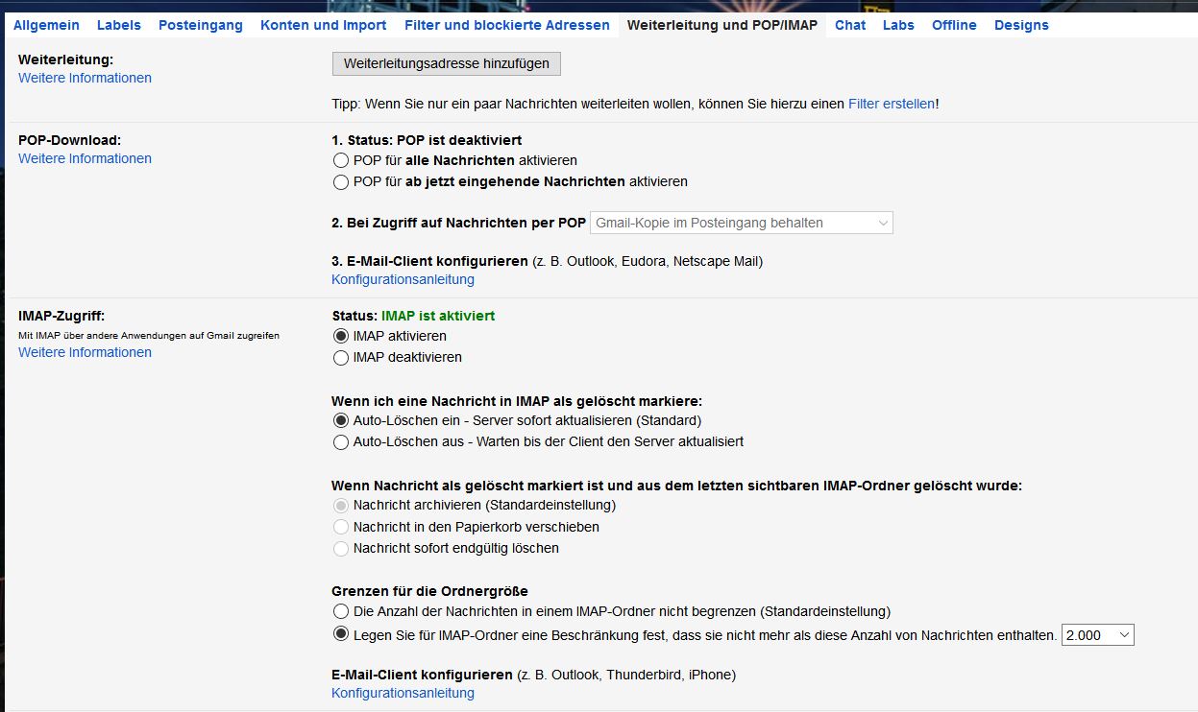Follow the Filter erstellen link
1198x712 pixels.
(x=892, y=104)
